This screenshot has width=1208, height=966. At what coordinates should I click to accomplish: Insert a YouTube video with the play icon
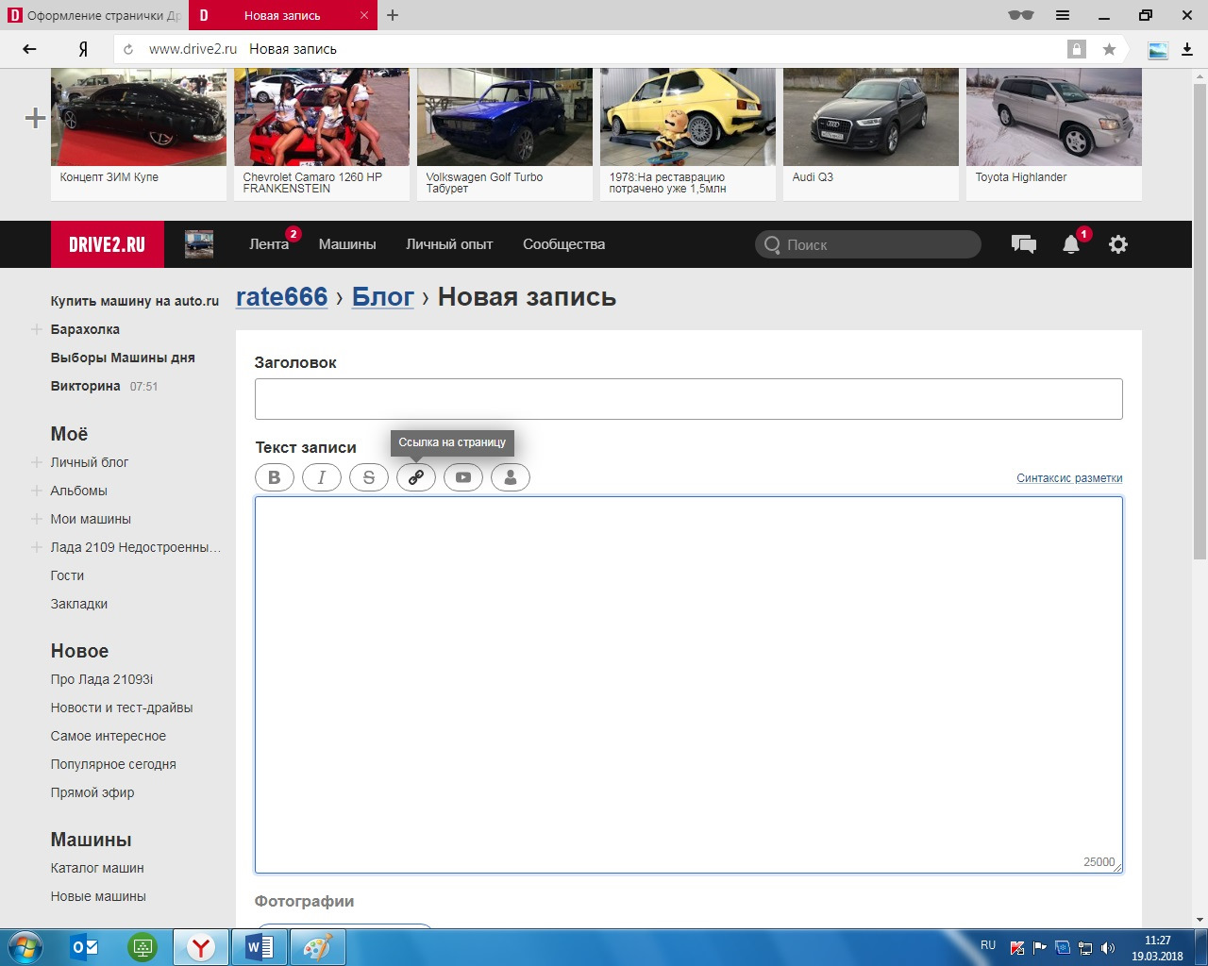pyautogui.click(x=463, y=477)
